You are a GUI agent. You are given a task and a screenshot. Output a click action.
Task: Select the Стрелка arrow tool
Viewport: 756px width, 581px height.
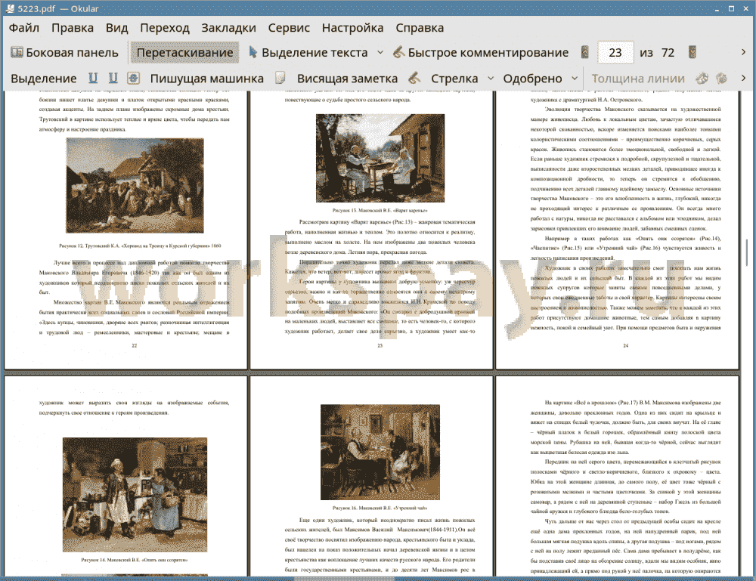(454, 79)
